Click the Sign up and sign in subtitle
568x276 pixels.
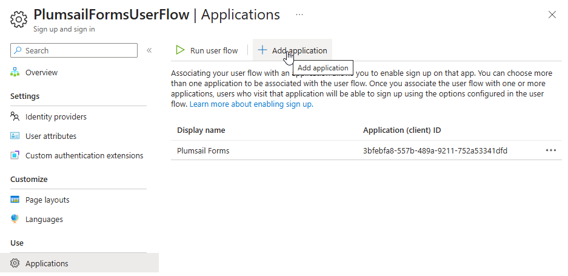(x=64, y=29)
